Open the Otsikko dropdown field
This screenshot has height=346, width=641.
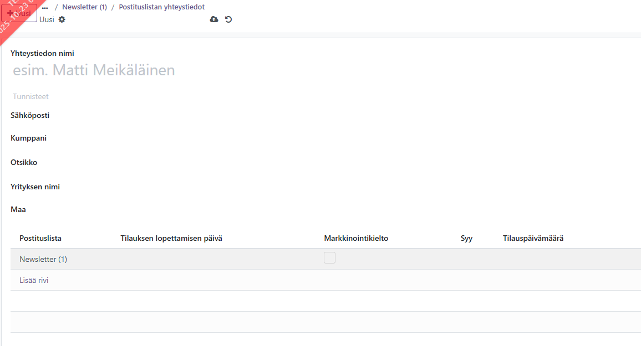tap(222, 163)
